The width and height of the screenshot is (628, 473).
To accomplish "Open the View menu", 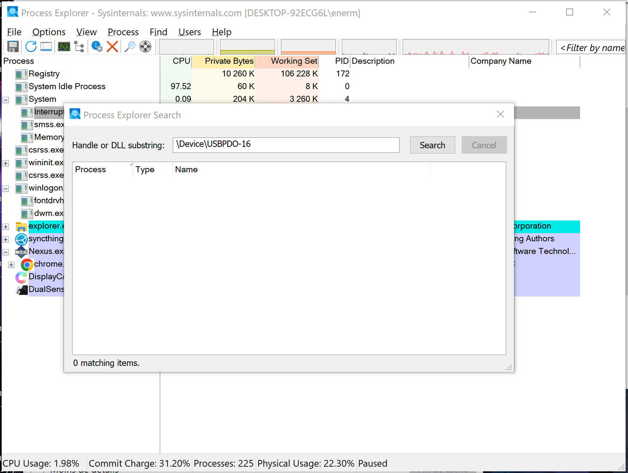I will tap(87, 32).
